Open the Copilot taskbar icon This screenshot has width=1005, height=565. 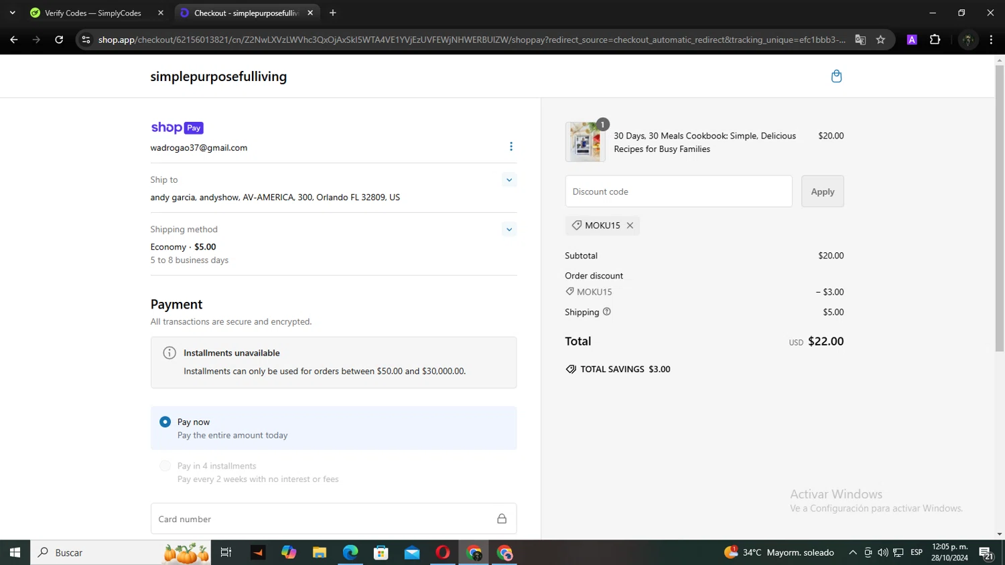[289, 552]
